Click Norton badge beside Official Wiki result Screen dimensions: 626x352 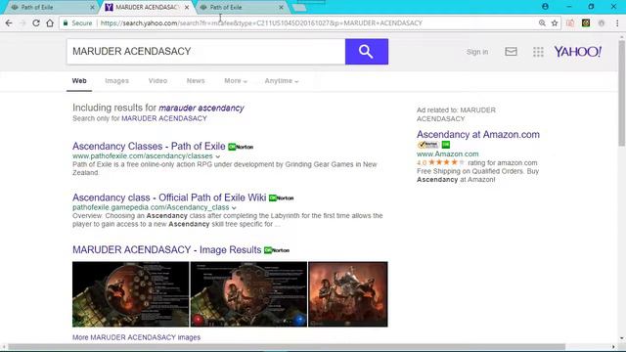coord(281,198)
